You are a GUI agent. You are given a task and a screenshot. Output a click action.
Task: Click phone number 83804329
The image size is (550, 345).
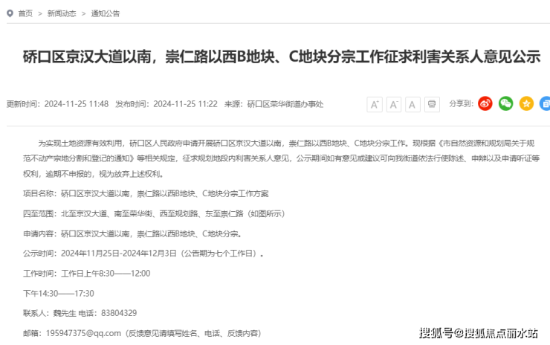tap(119, 313)
